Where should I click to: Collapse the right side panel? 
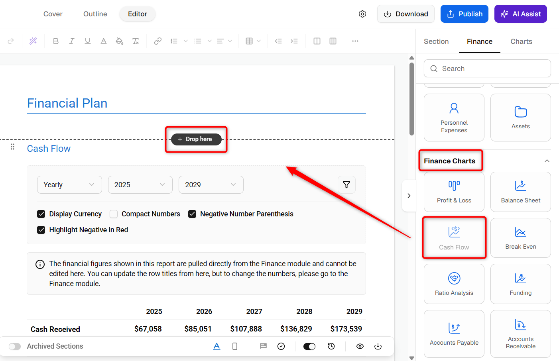409,196
